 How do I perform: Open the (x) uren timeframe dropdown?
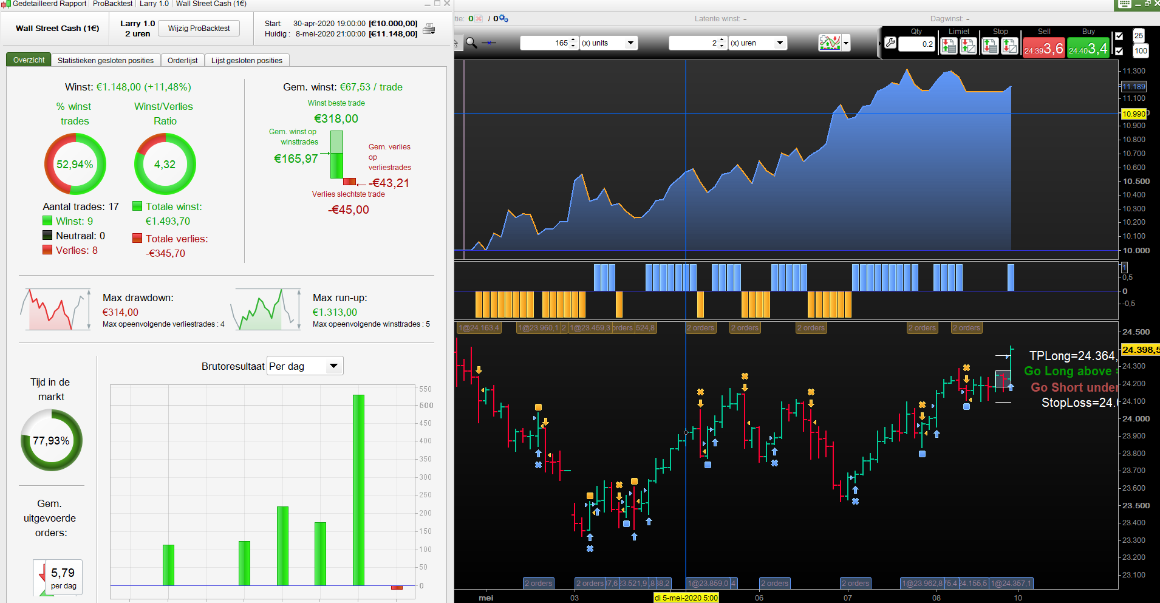point(758,43)
